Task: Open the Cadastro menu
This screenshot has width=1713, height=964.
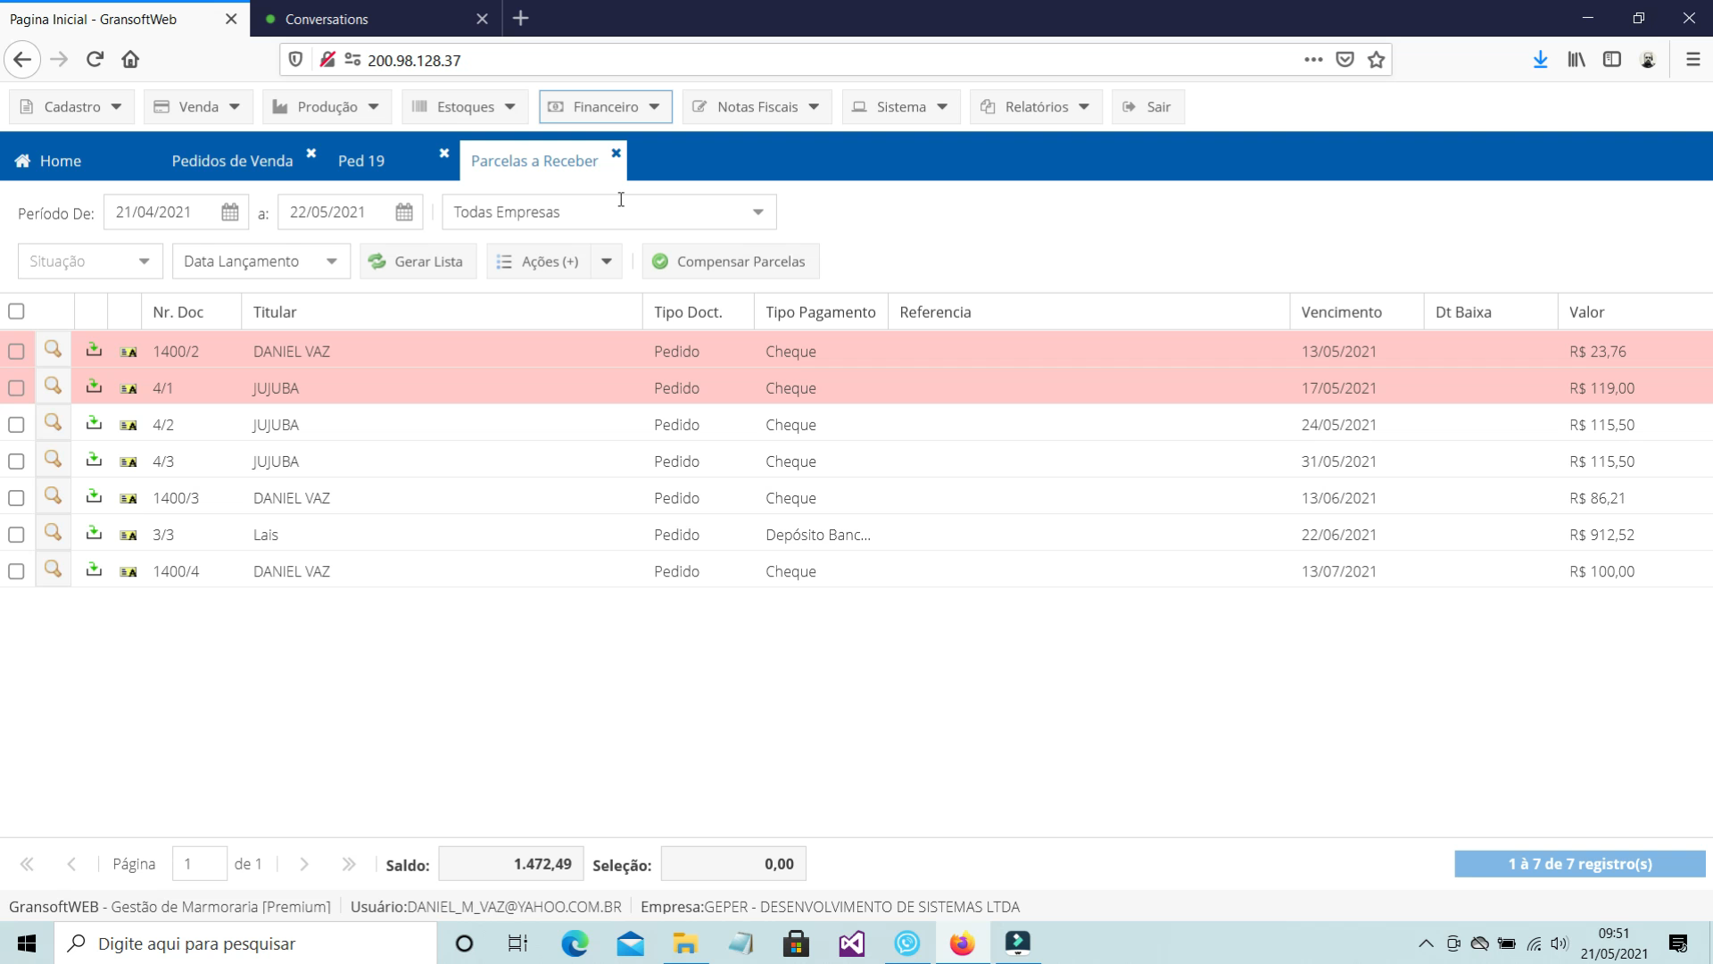Action: coord(71,107)
